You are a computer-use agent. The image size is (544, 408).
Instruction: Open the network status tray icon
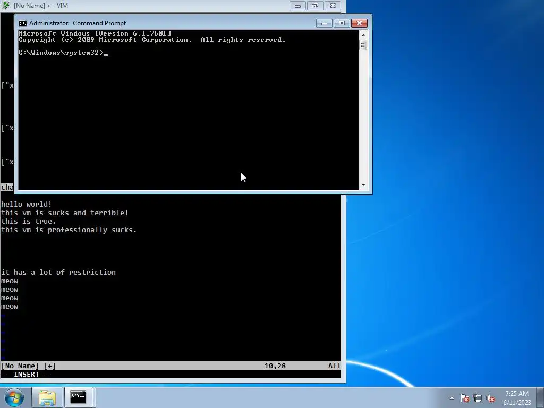click(478, 398)
